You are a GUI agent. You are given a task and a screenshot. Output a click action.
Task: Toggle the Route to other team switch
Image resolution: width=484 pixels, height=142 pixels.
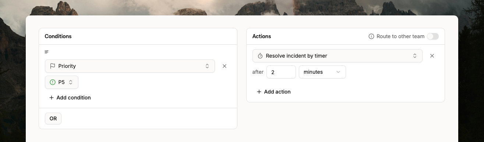(433, 36)
